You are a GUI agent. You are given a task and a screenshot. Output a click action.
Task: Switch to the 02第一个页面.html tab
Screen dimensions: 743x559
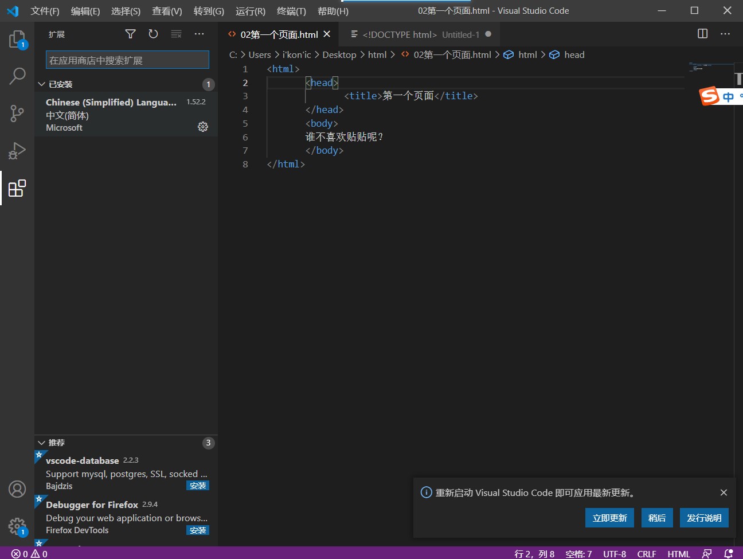coord(278,34)
